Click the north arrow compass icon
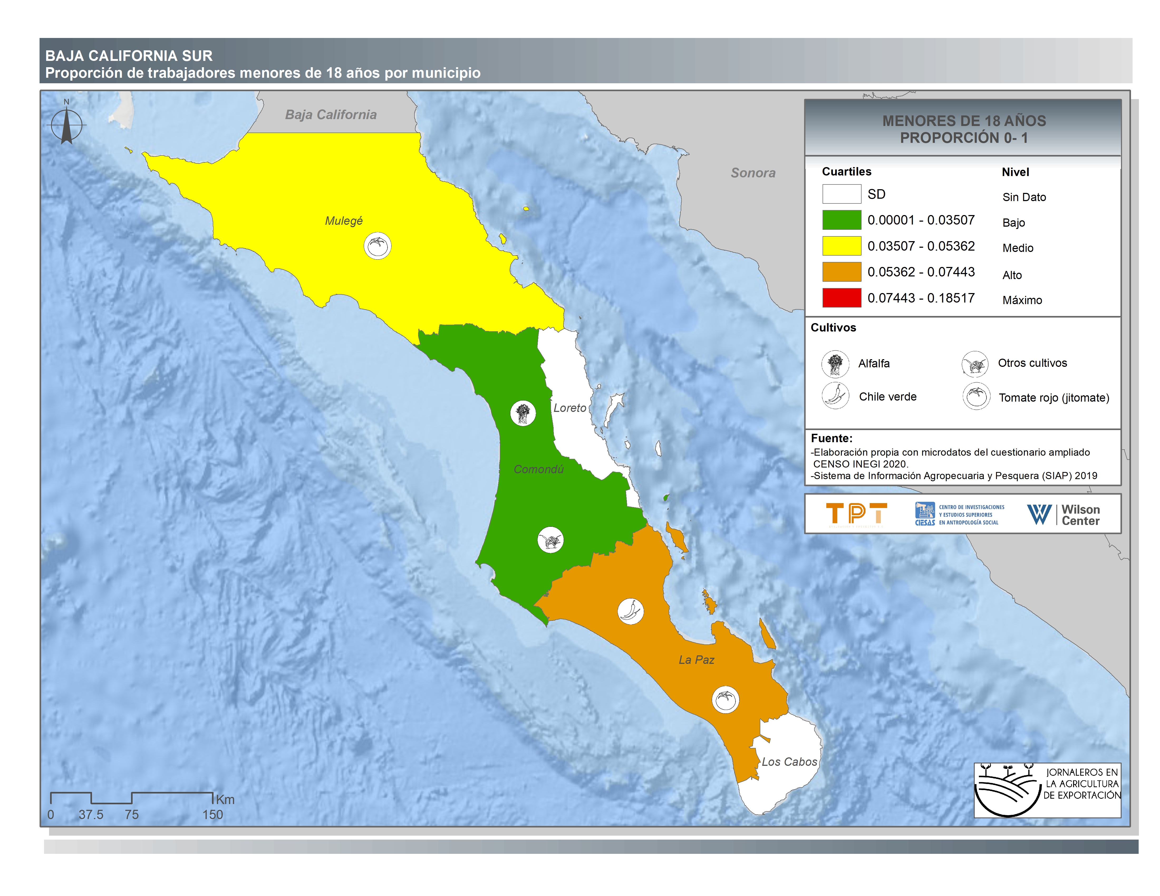Image resolution: width=1160 pixels, height=896 pixels. 67,125
